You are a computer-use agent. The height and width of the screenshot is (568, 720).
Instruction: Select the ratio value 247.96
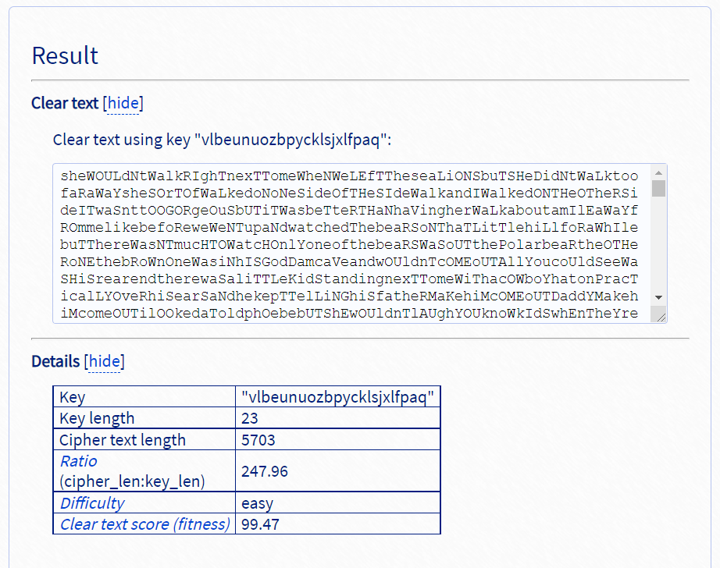pyautogui.click(x=265, y=470)
